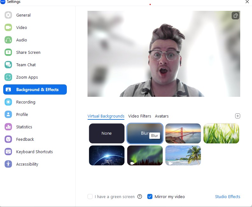
Task: Open the Team Chat icon
Action: (x=8, y=65)
